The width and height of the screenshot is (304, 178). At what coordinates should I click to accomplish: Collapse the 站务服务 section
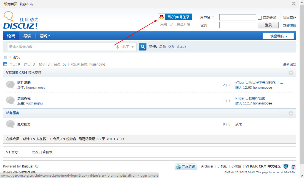pos(291,113)
